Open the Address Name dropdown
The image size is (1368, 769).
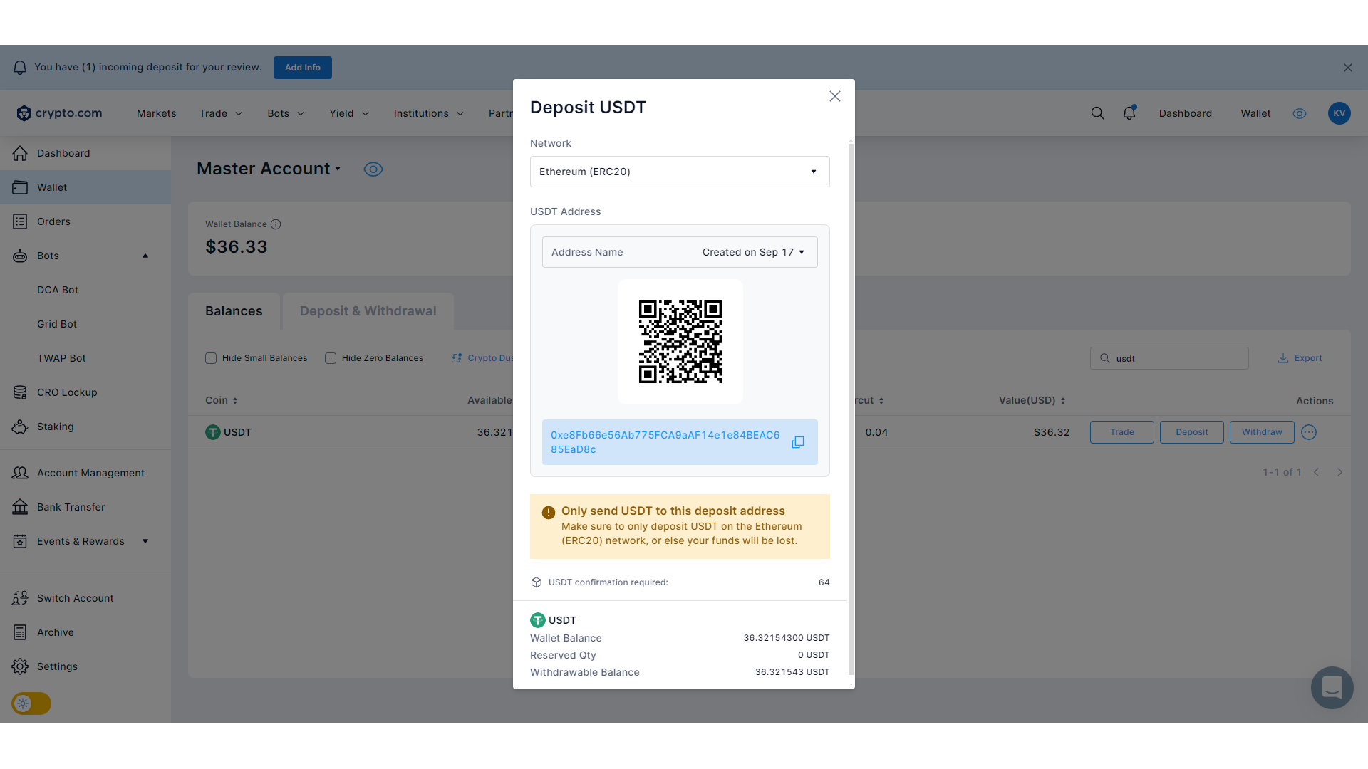point(680,252)
